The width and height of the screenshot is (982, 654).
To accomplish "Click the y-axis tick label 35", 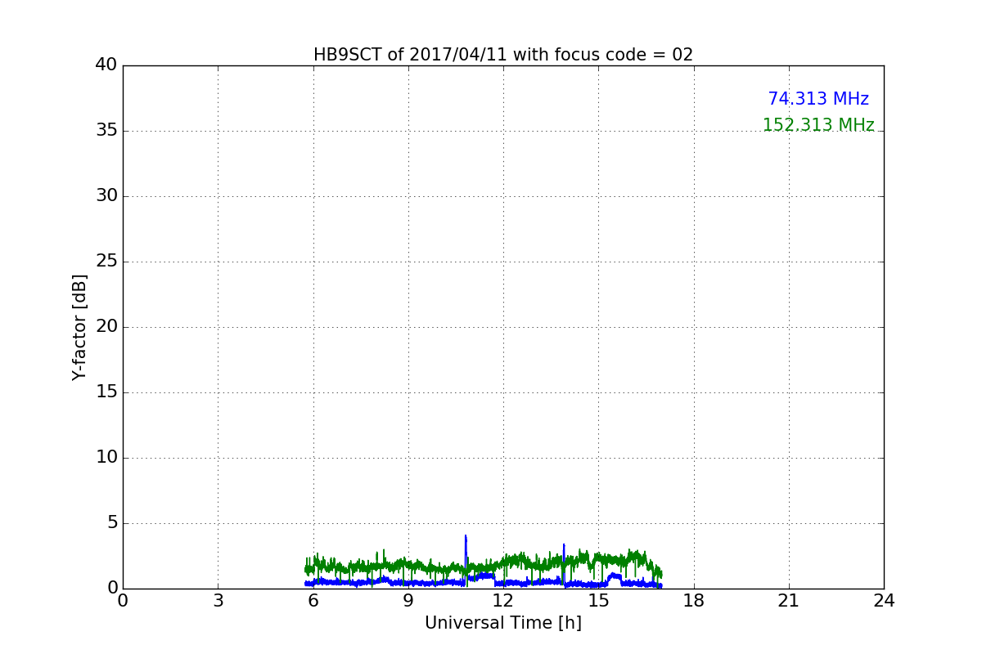I will [x=106, y=131].
